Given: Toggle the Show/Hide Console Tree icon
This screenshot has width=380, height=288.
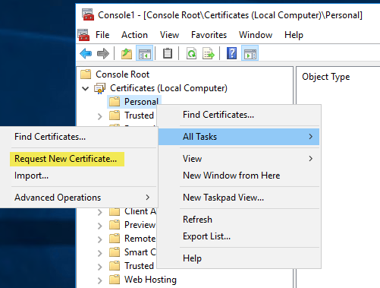Looking at the screenshot, I should coord(145,54).
